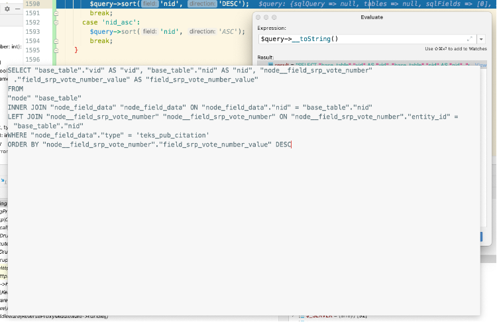
Task: Open the tool window settings gear
Action: (7, 9)
